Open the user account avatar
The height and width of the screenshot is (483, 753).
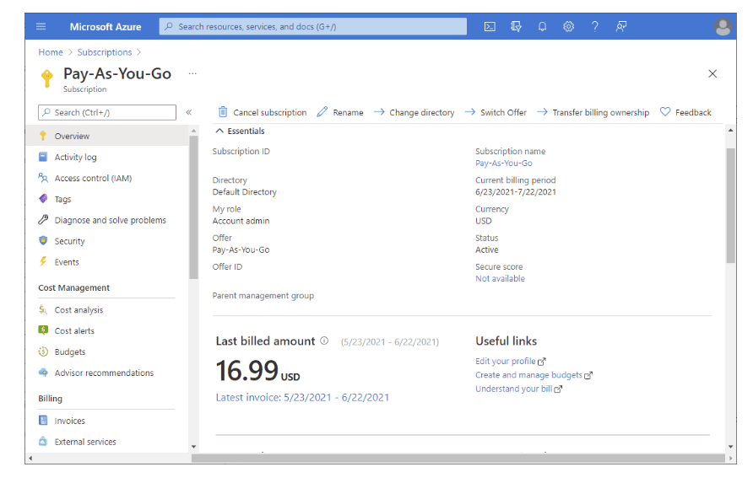[x=723, y=26]
